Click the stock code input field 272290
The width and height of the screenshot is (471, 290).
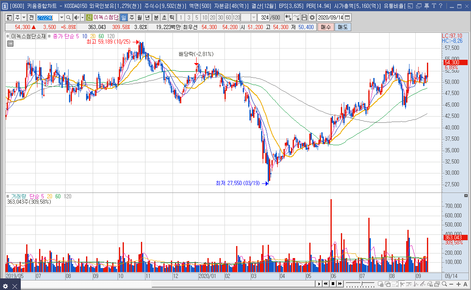[x=47, y=18]
